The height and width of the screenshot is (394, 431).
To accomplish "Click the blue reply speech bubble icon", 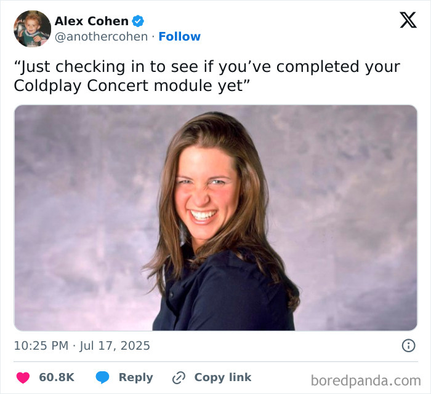I will coord(102,377).
